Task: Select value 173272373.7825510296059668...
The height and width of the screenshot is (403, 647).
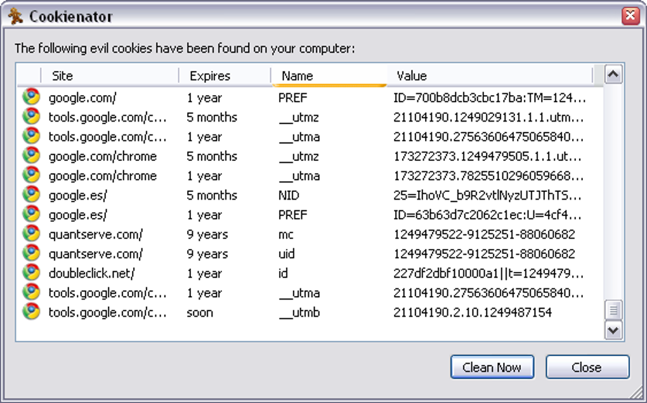Action: (x=488, y=176)
